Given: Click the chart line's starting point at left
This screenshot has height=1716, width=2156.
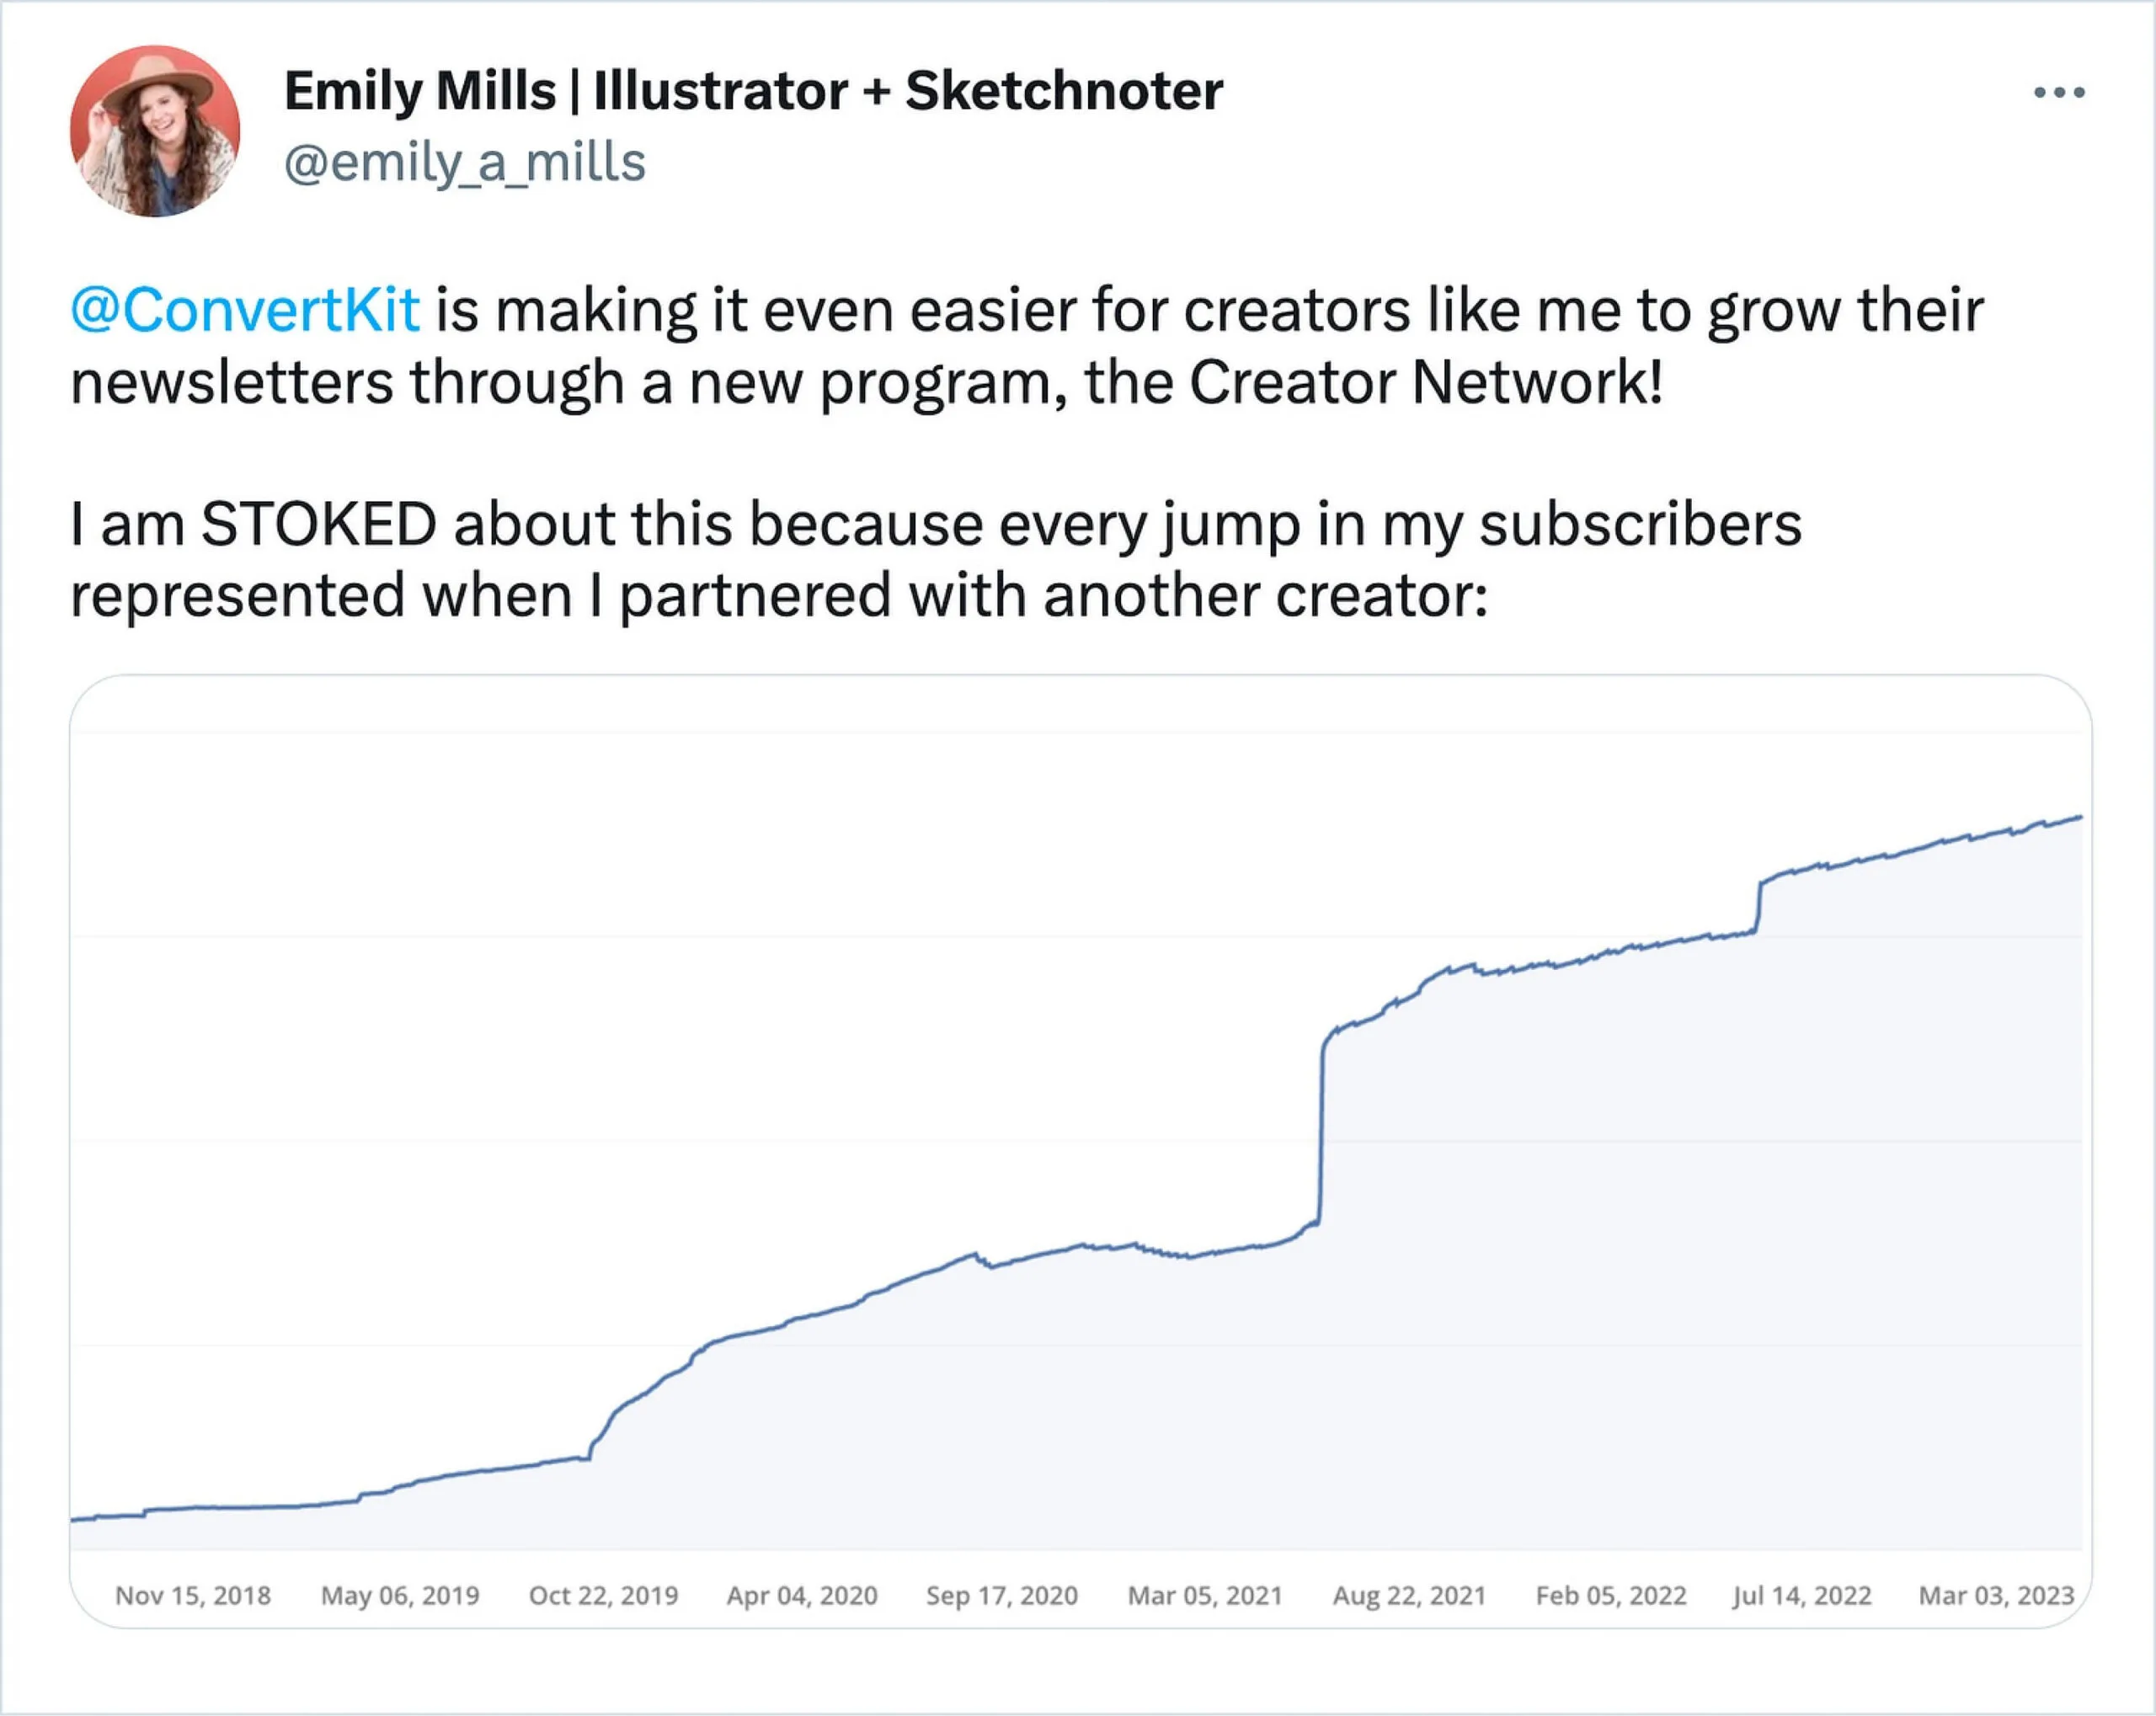Looking at the screenshot, I should pos(74,1520).
